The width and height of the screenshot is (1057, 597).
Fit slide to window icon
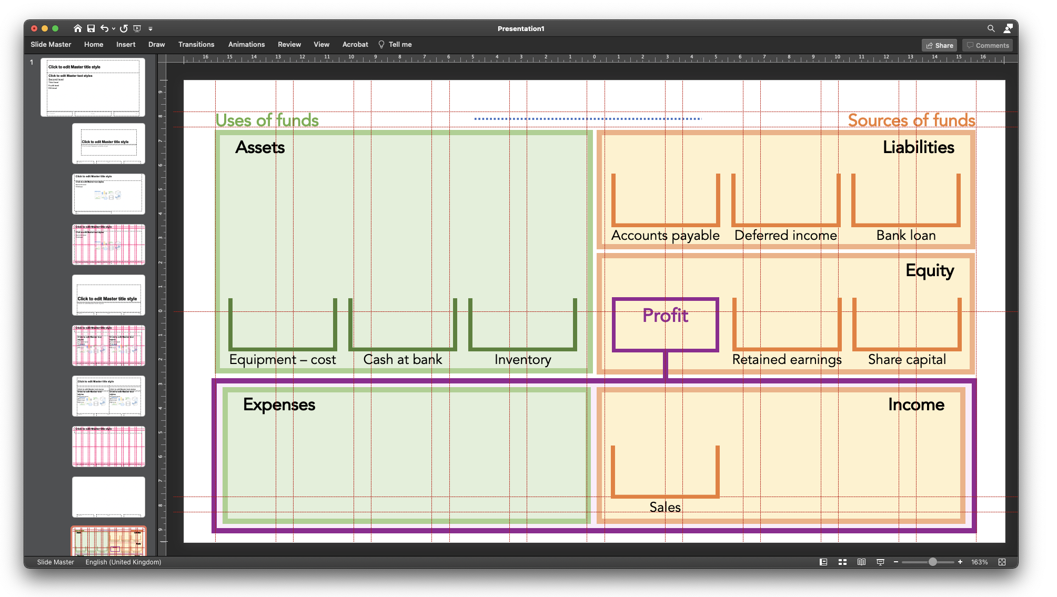(x=1002, y=562)
